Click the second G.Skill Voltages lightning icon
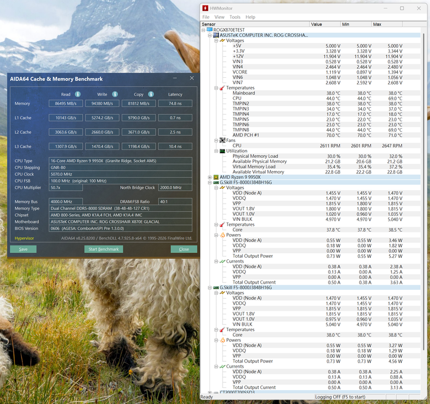Viewport: 430px width, 404px height. click(222, 293)
